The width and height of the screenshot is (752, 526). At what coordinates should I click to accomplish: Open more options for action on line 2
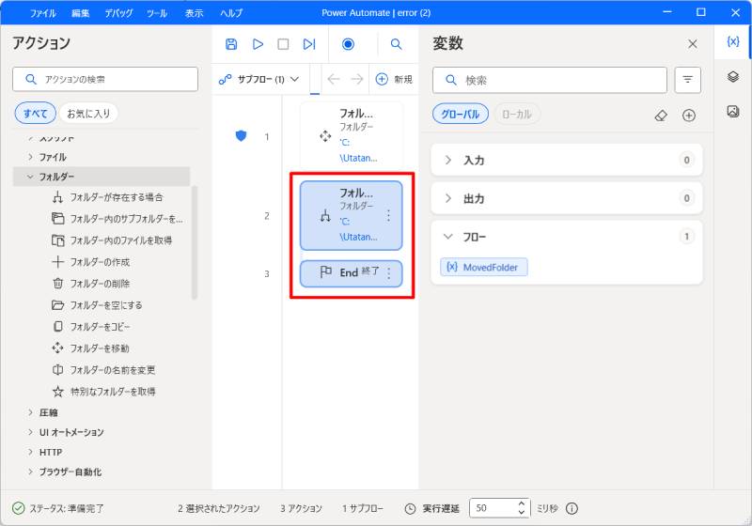coord(388,216)
